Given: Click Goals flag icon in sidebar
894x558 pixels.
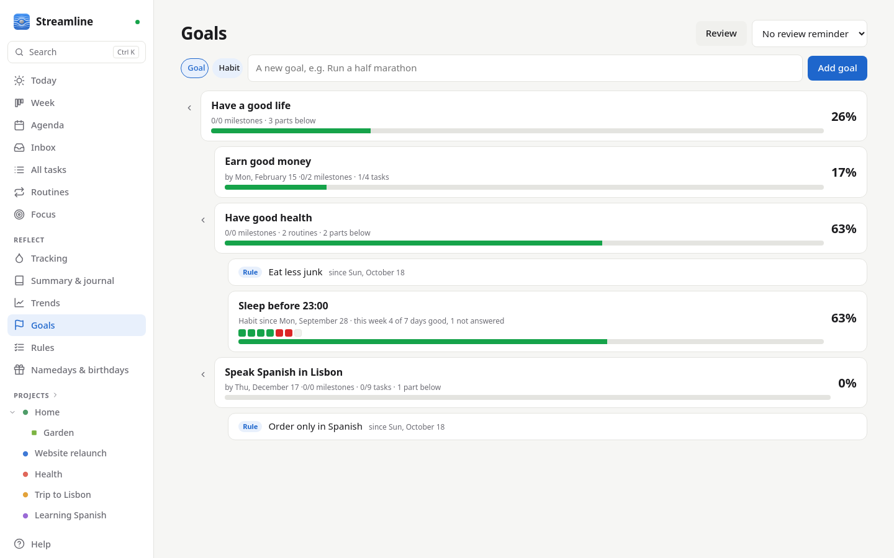Looking at the screenshot, I should click(x=19, y=325).
